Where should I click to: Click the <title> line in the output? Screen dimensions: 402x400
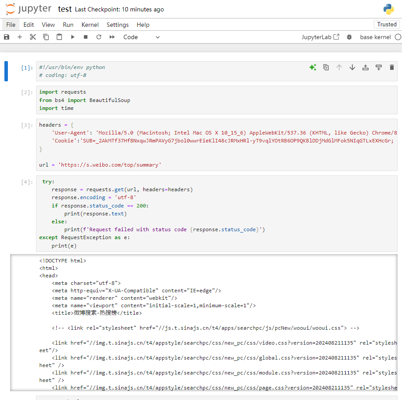pos(97,313)
